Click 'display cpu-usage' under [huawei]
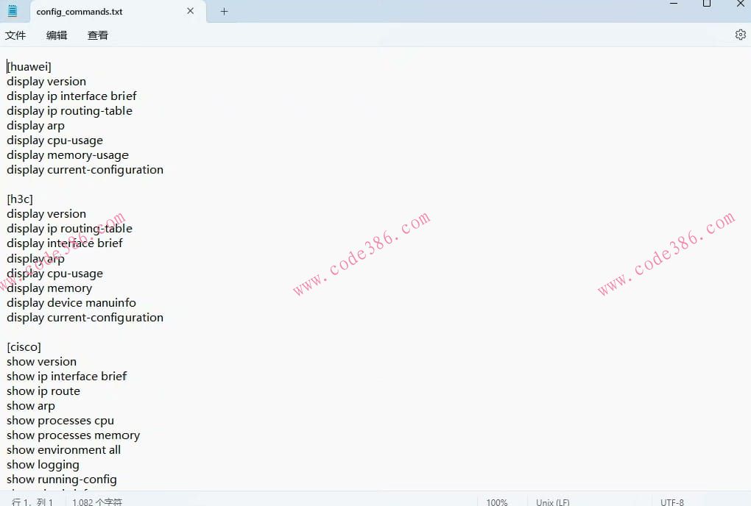This screenshot has height=506, width=751. pos(55,140)
